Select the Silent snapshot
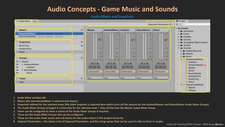225x127 pixels. (49, 52)
